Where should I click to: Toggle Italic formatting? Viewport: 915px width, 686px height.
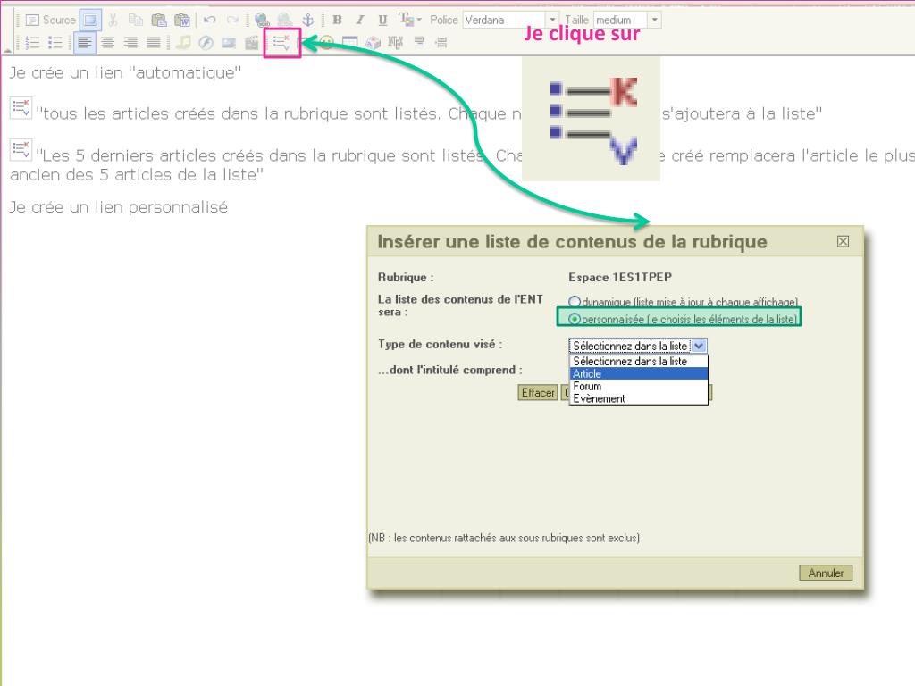click(x=360, y=20)
